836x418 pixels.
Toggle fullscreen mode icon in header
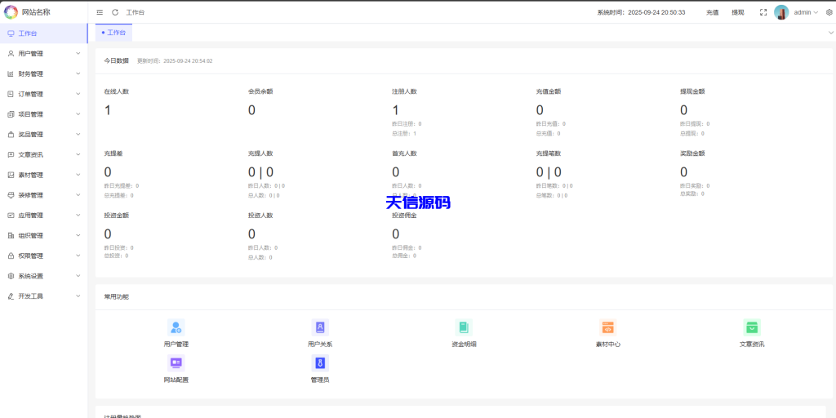763,12
